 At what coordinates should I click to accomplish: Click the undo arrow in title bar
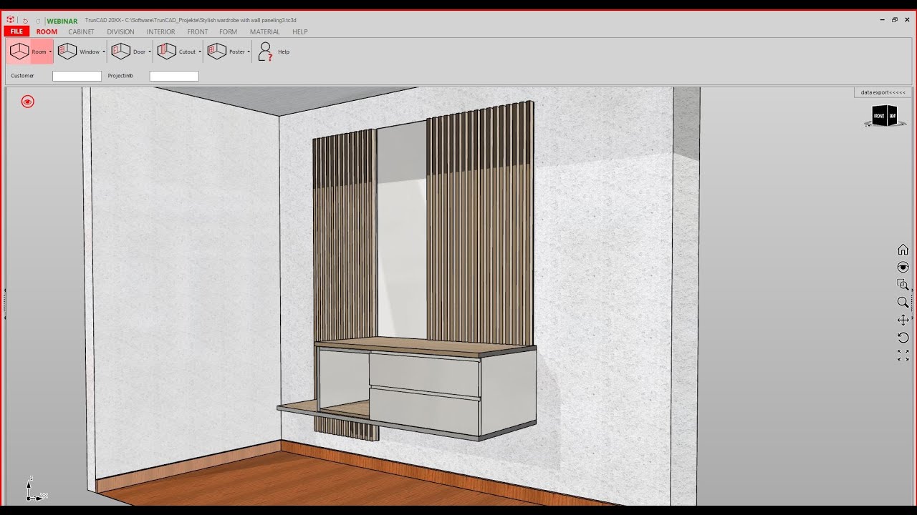click(26, 21)
